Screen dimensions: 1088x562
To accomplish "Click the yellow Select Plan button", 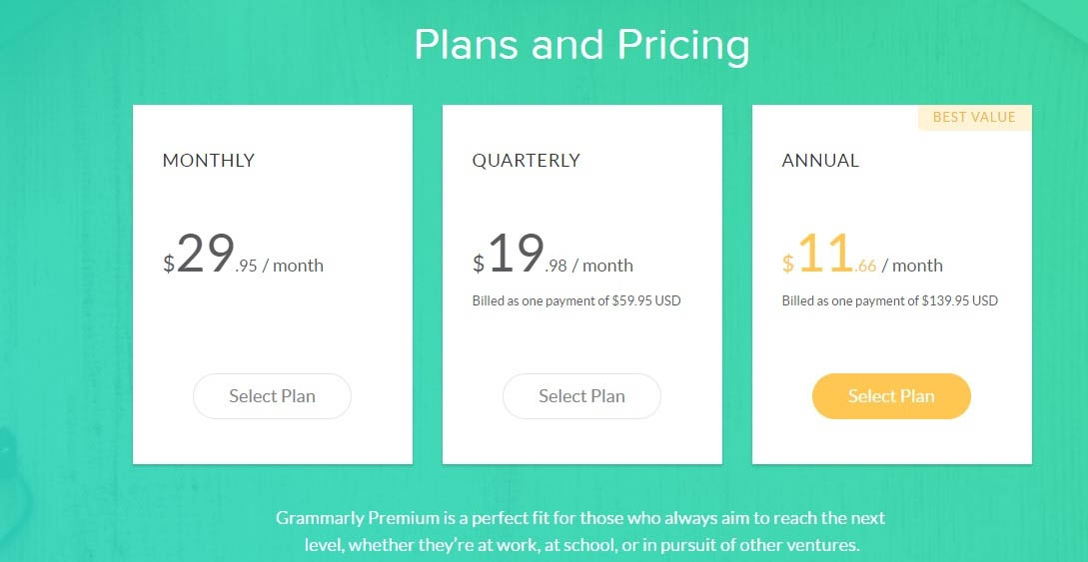I will [x=891, y=396].
